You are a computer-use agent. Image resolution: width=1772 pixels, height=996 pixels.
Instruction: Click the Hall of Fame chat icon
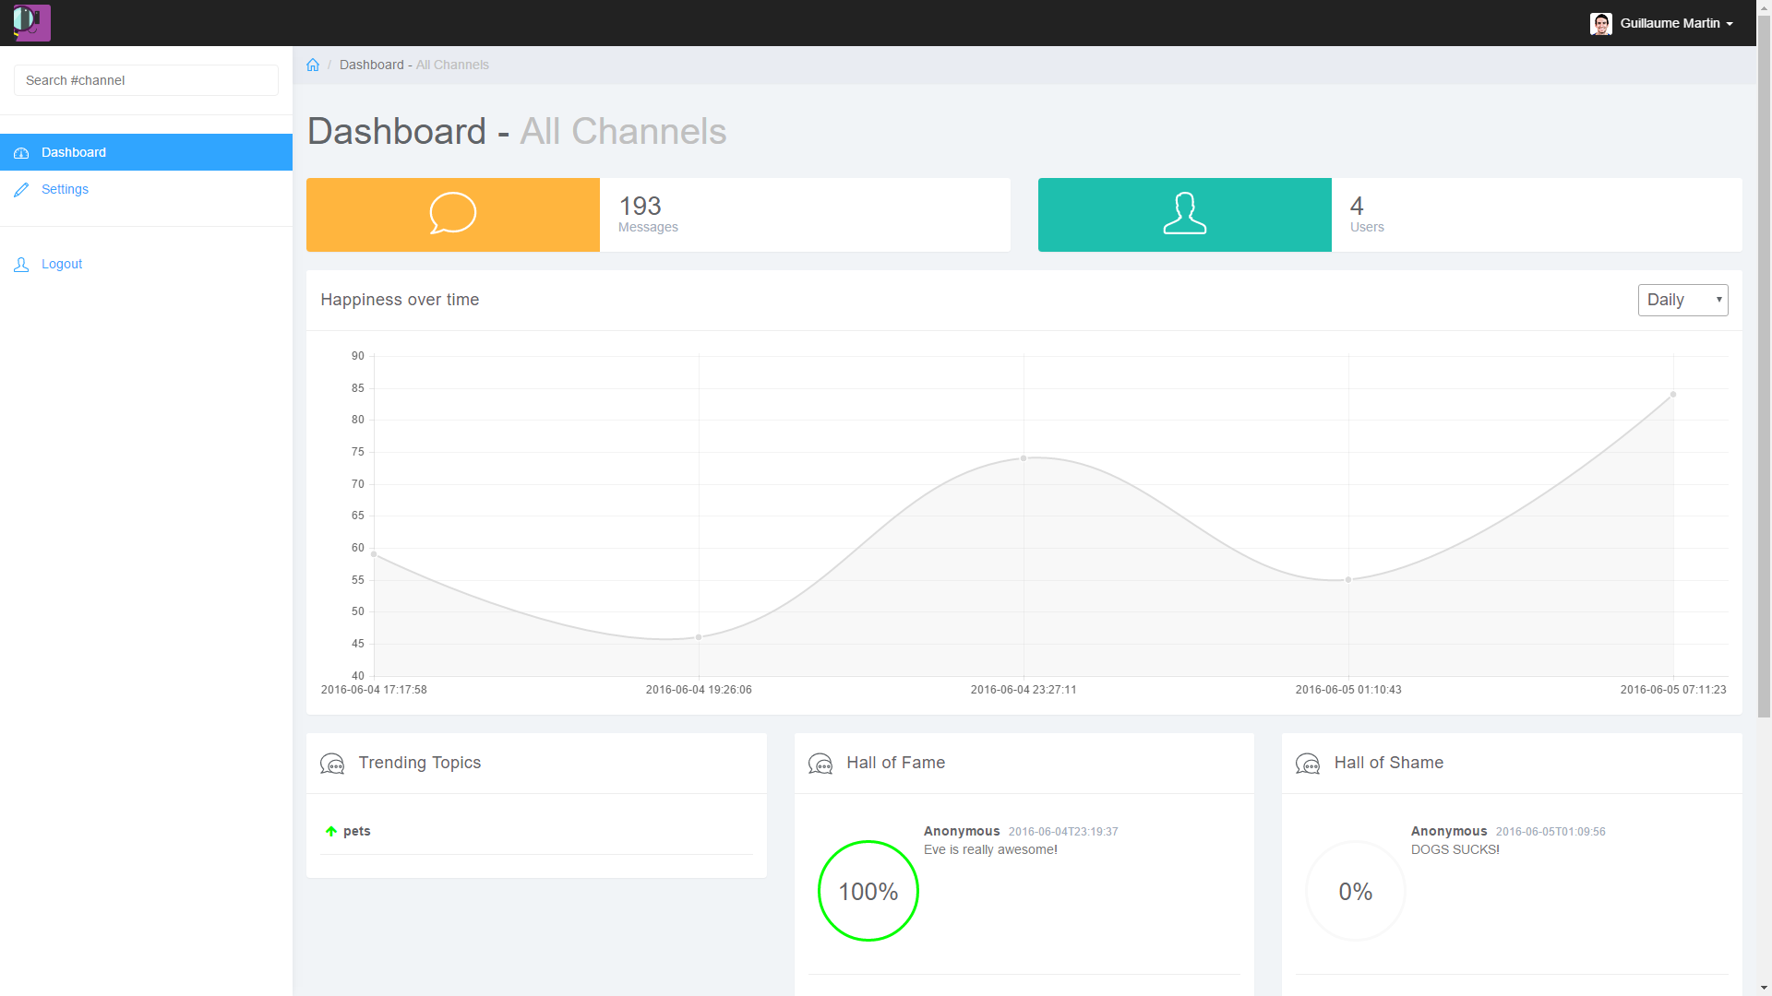820,764
